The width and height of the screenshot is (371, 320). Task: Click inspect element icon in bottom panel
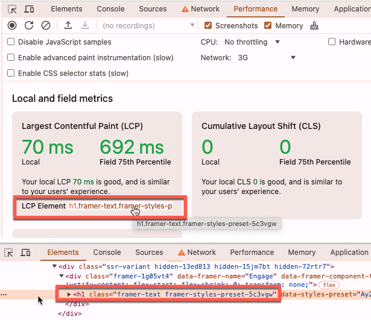tap(8, 253)
